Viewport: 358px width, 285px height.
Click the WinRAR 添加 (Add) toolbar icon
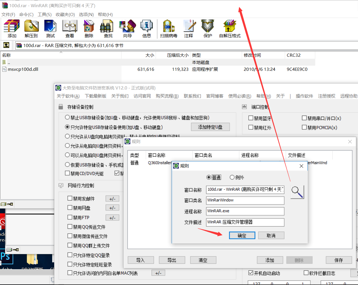click(12, 28)
